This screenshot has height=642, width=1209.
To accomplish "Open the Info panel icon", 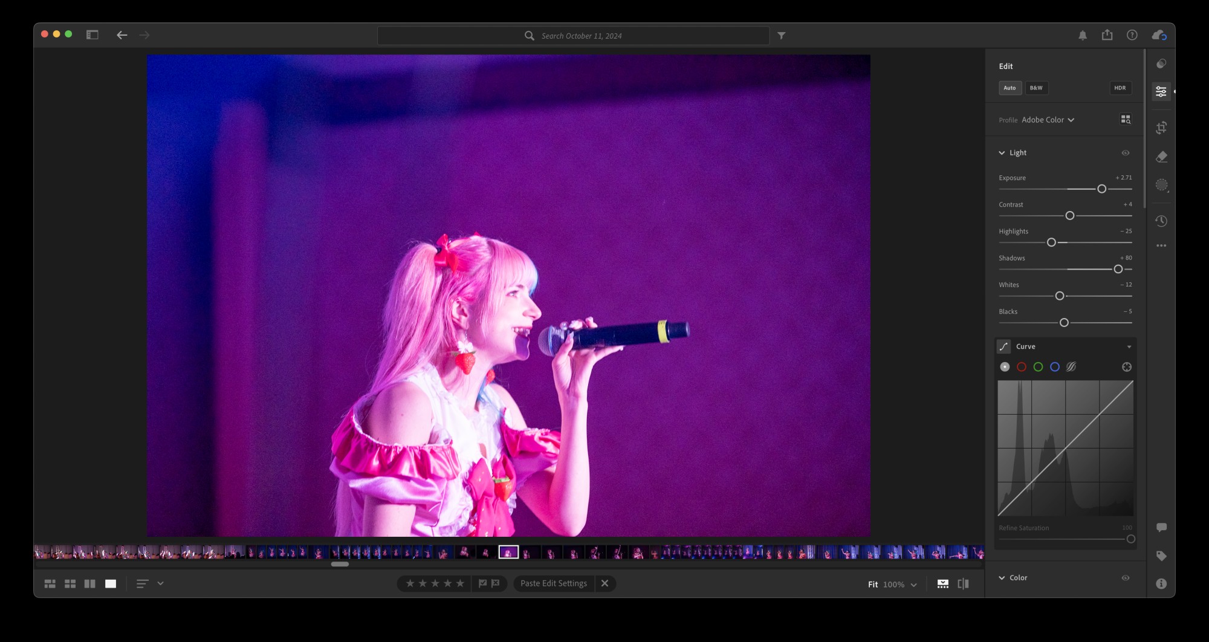I will (x=1161, y=583).
